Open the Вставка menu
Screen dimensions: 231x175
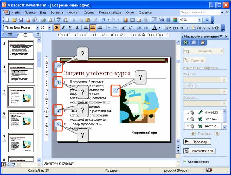57,13
